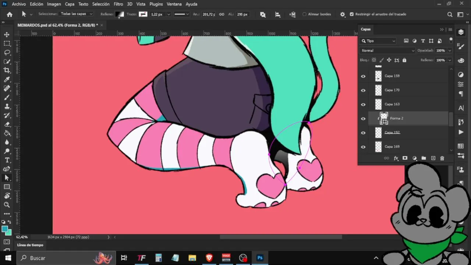This screenshot has height=265, width=471.
Task: Select the Path Selection tool in toolbox
Action: click(x=7, y=178)
